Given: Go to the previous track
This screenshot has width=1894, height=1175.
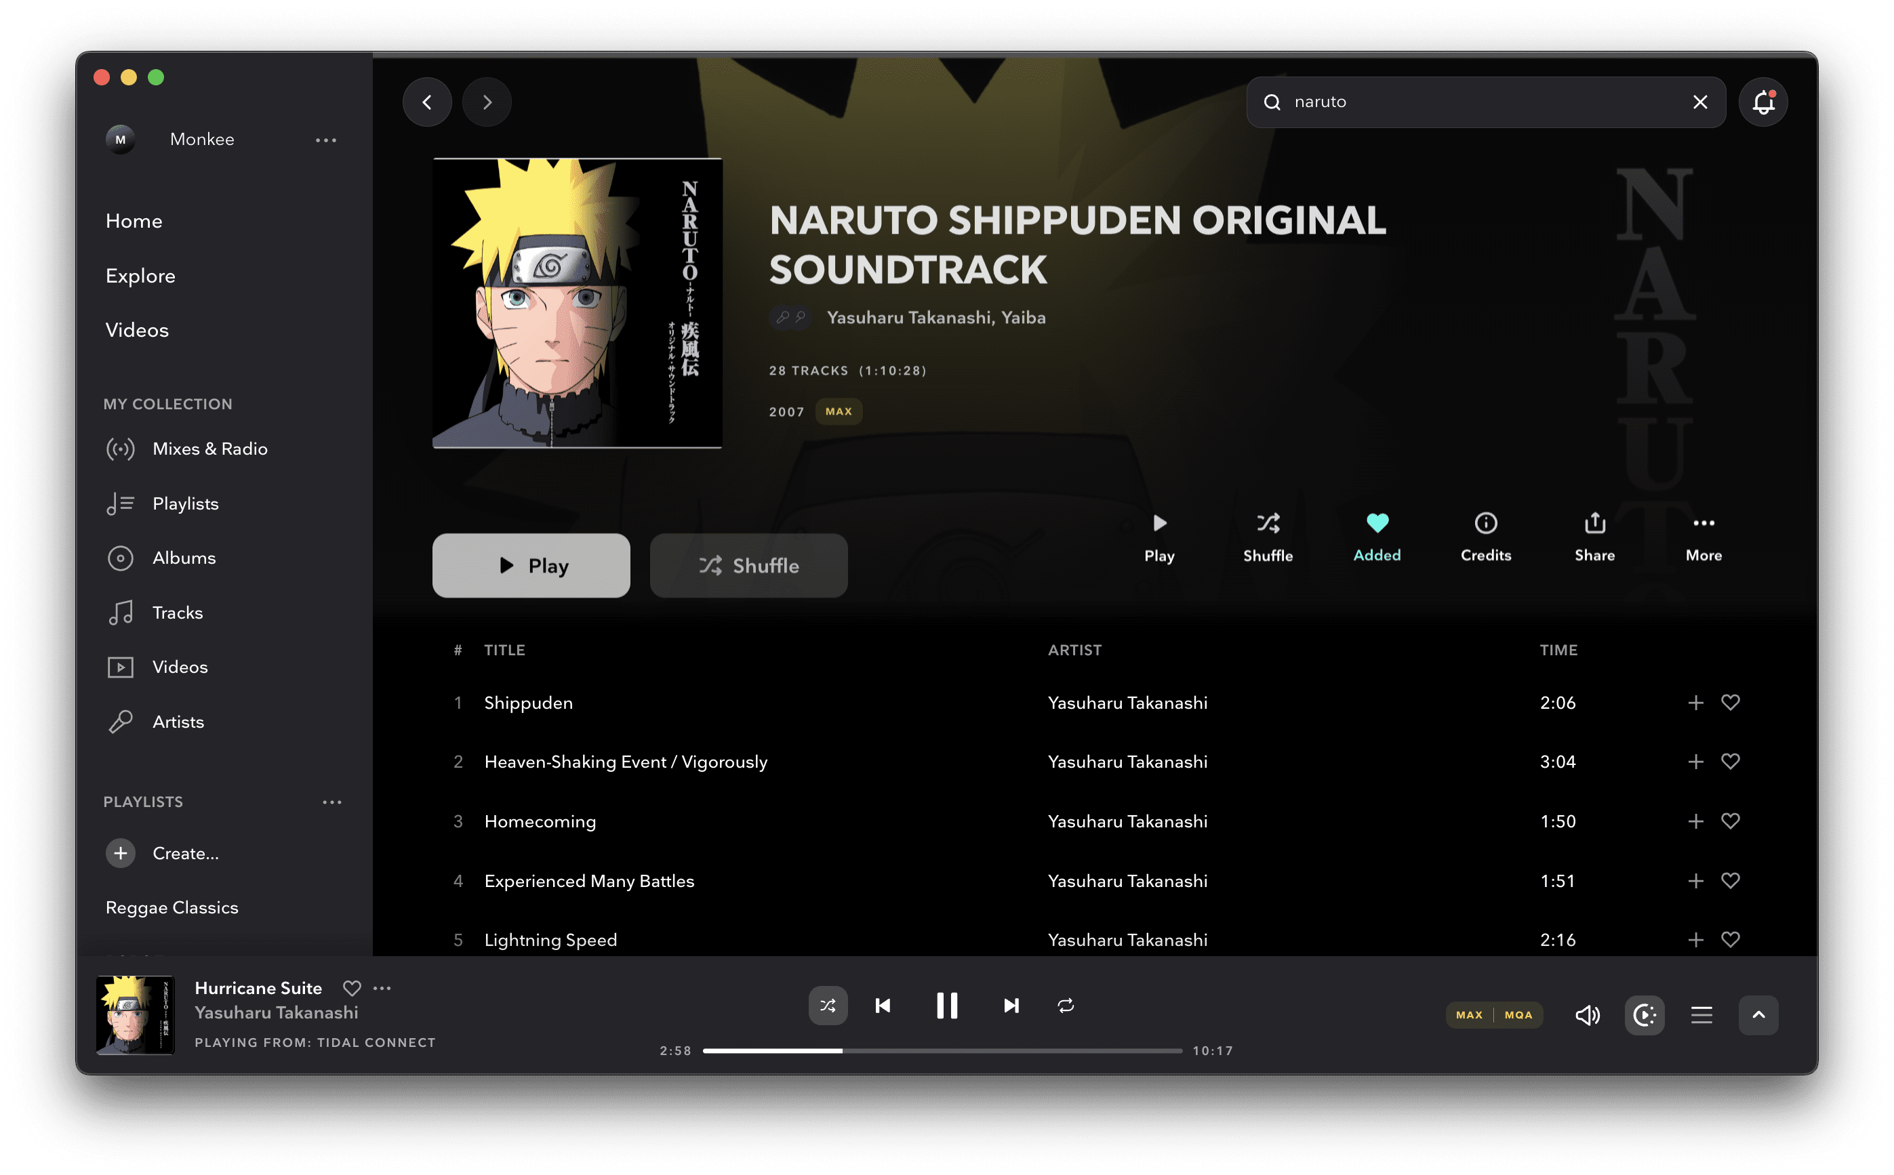Looking at the screenshot, I should (883, 1006).
